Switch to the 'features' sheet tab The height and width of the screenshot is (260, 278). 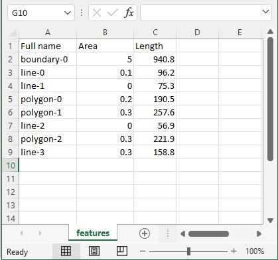tap(93, 233)
